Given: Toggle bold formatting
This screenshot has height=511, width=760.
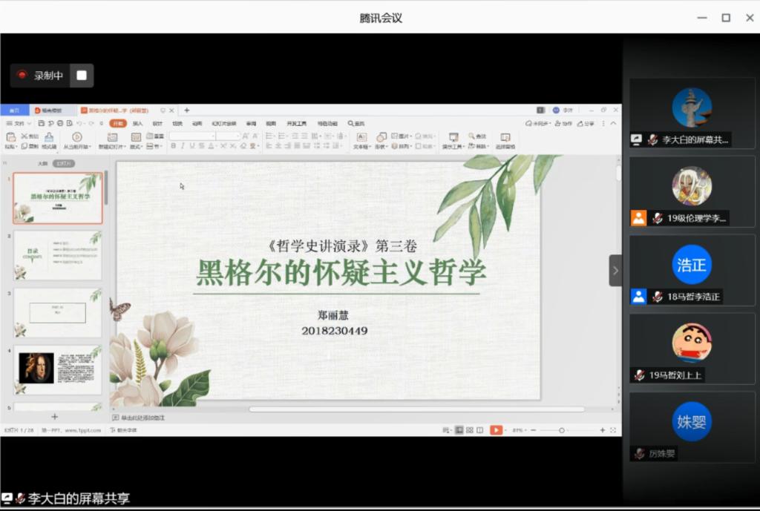Looking at the screenshot, I should 173,146.
